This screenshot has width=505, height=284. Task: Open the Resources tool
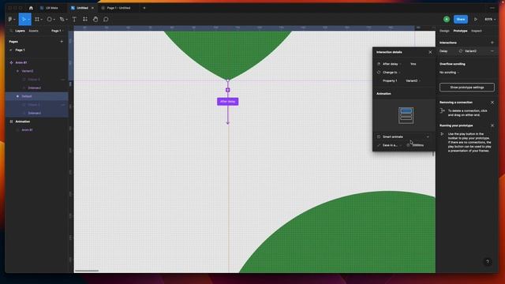[85, 19]
